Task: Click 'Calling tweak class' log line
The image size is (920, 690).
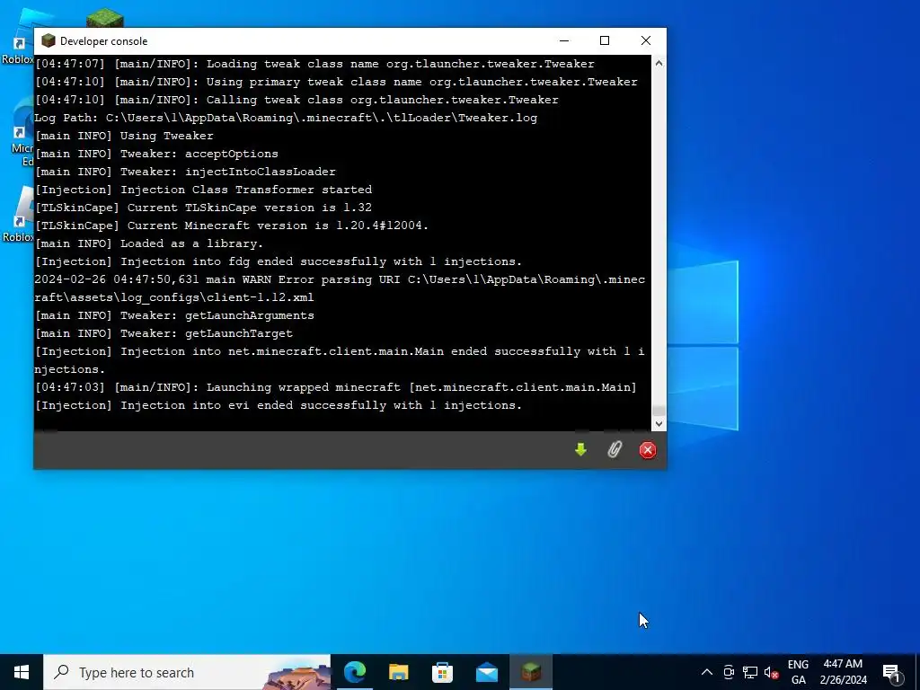Action: [x=296, y=100]
